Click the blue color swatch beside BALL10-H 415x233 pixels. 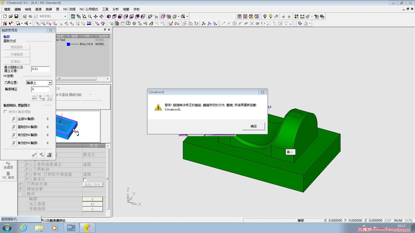click(x=68, y=44)
